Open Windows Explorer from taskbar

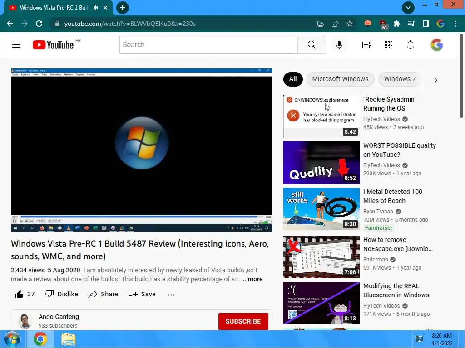tap(69, 339)
